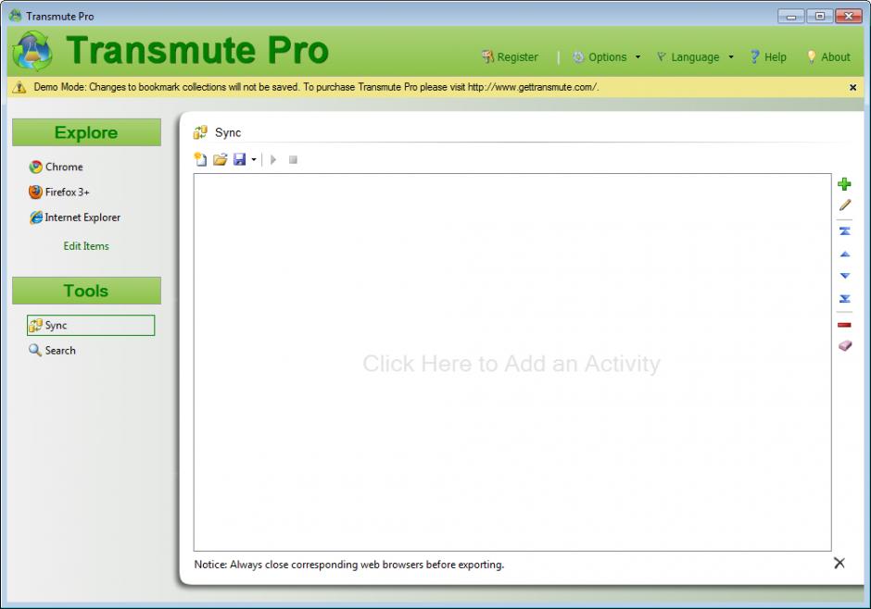This screenshot has height=609, width=871.
Task: Select Firefox 3+ in Explore list
Action: pyautogui.click(x=59, y=192)
